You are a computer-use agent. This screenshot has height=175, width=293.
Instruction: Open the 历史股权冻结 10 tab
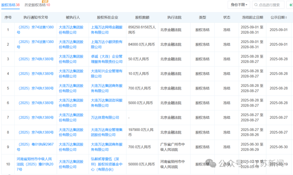(37, 5)
